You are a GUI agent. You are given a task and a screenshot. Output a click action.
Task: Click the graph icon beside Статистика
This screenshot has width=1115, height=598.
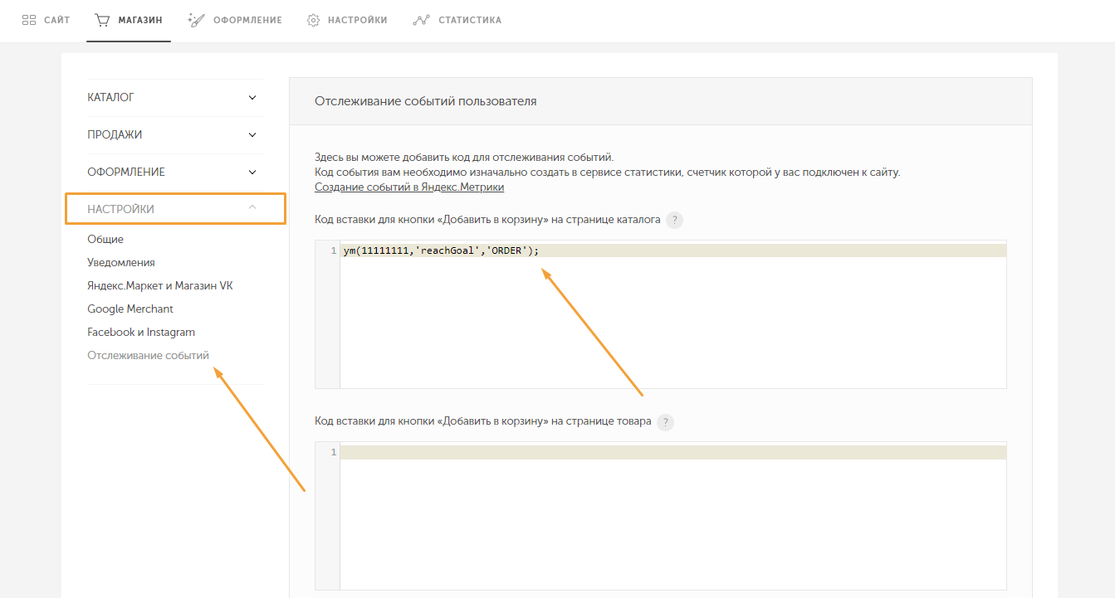click(x=421, y=20)
